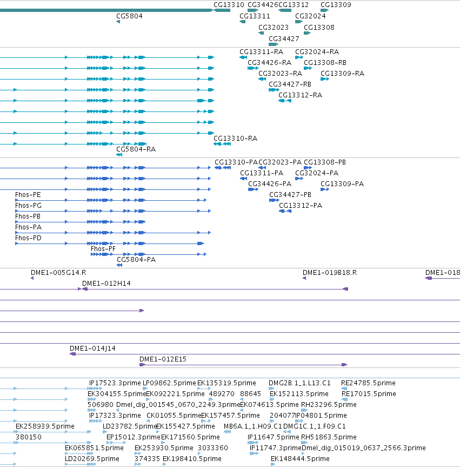Image resolution: width=460 pixels, height=467 pixels.
Task: Click the CG34426 gene label
Action: (263, 5)
